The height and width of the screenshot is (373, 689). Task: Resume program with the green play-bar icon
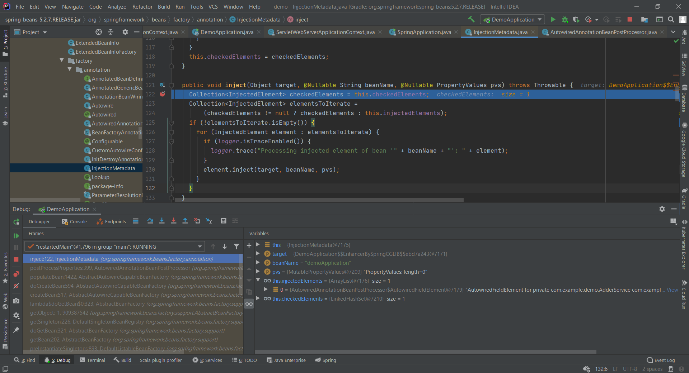click(x=16, y=236)
